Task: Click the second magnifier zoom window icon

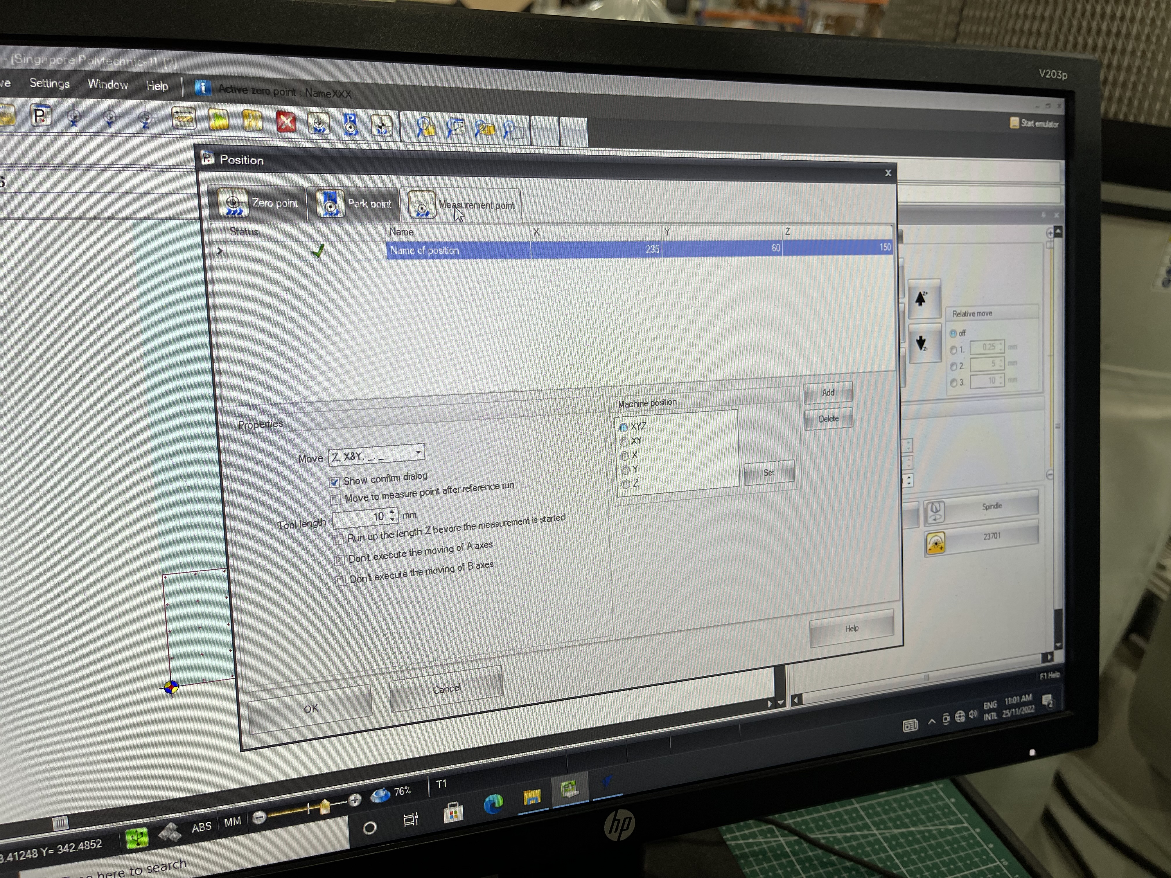Action: (x=455, y=128)
